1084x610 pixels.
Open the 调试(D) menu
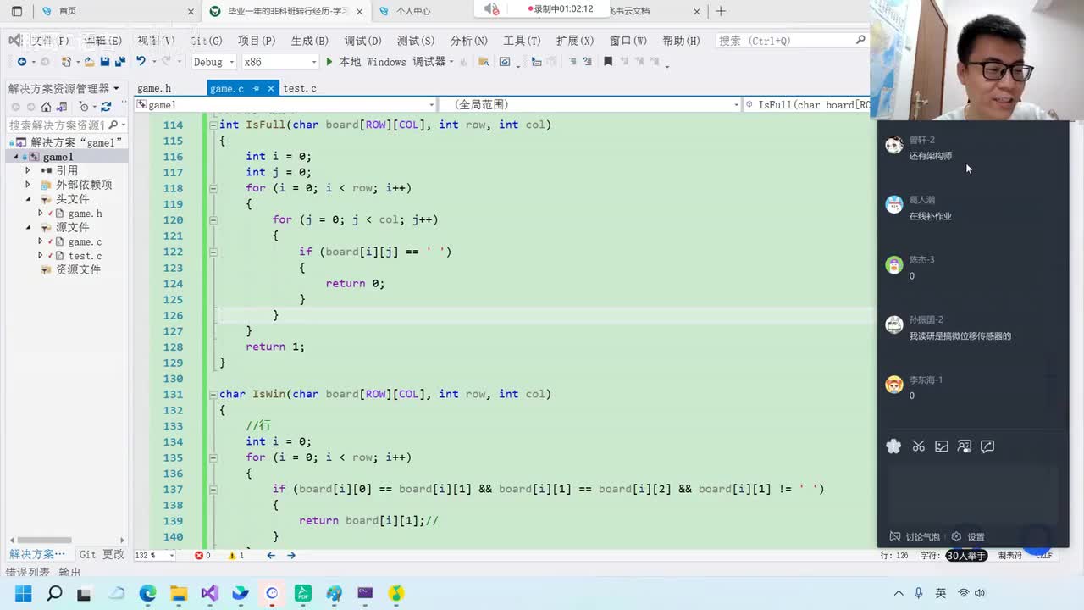362,41
